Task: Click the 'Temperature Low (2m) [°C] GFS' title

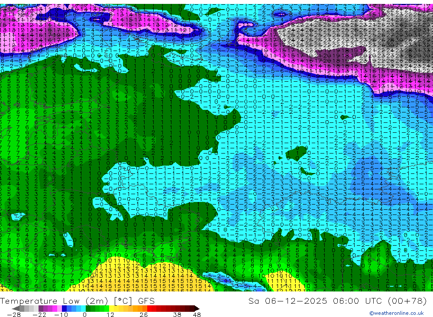Action: [78, 301]
